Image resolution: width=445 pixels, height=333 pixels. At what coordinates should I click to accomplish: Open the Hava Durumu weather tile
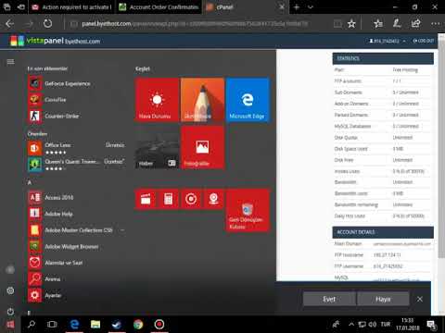157,100
